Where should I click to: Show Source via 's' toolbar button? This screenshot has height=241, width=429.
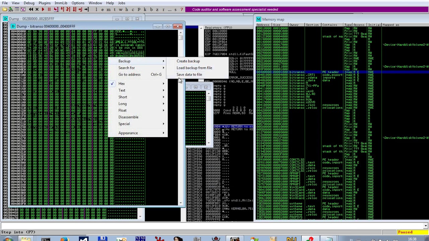(175, 9)
